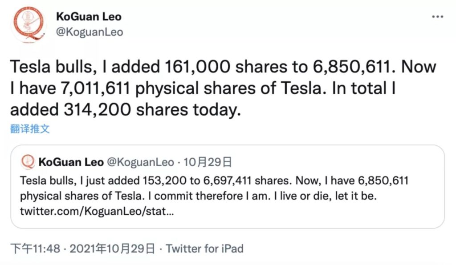456x265 pixels.
Task: Click the line "added 314,200 shares today."
Action: point(125,110)
